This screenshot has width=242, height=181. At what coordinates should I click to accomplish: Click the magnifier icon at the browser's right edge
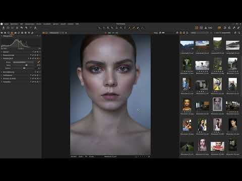[239, 33]
